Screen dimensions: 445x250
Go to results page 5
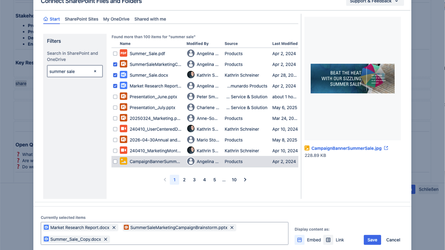tap(215, 180)
